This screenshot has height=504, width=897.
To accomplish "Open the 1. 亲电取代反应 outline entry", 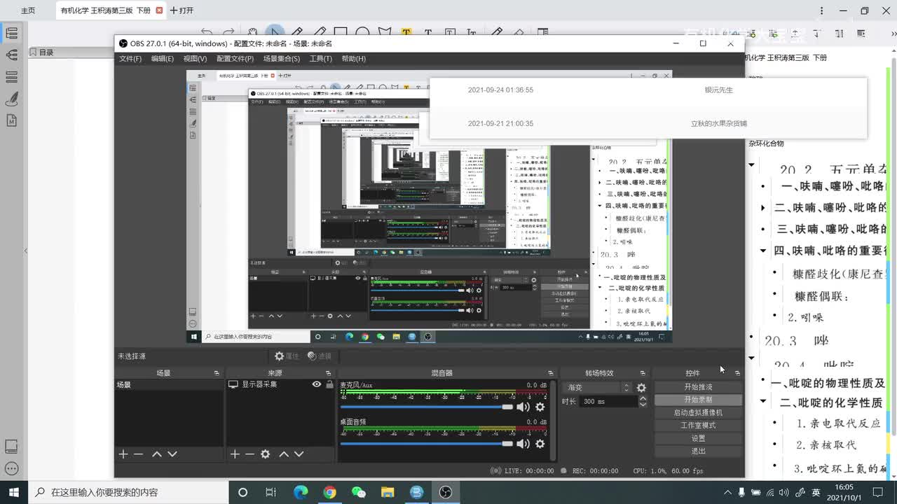I will [x=838, y=423].
